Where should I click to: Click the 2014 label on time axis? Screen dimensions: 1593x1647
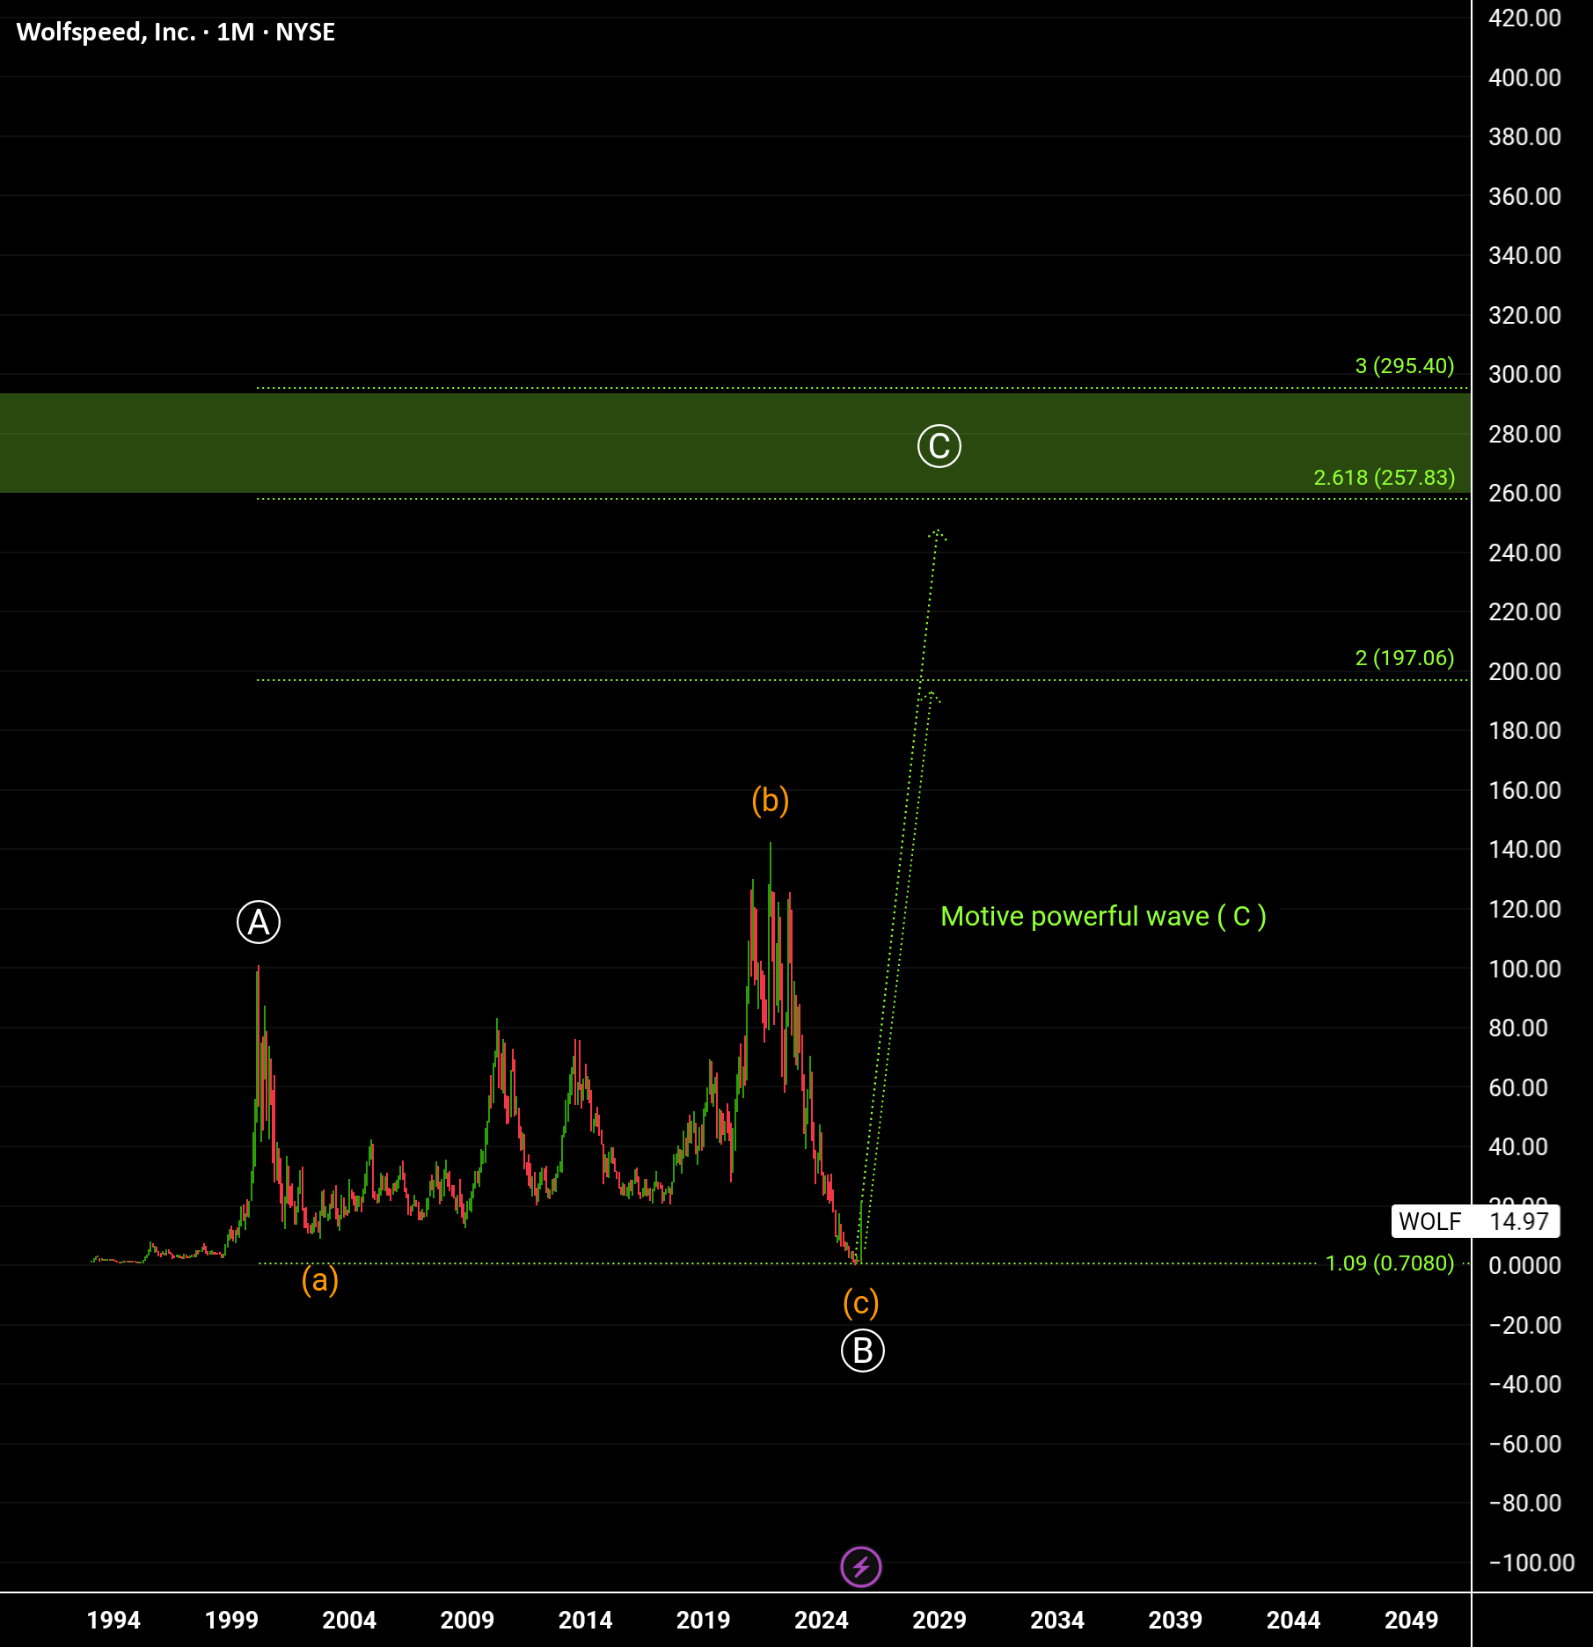pos(585,1620)
